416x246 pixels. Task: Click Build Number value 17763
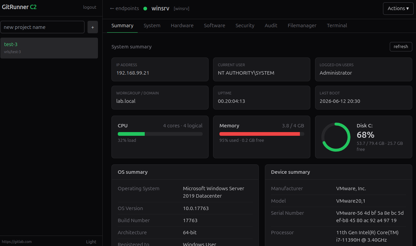pos(190,220)
